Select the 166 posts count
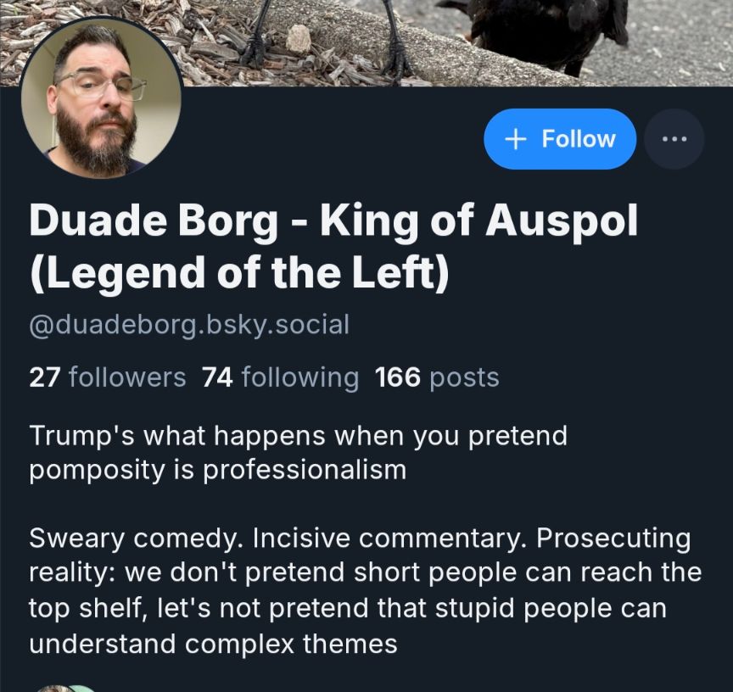733x692 pixels. click(x=437, y=377)
